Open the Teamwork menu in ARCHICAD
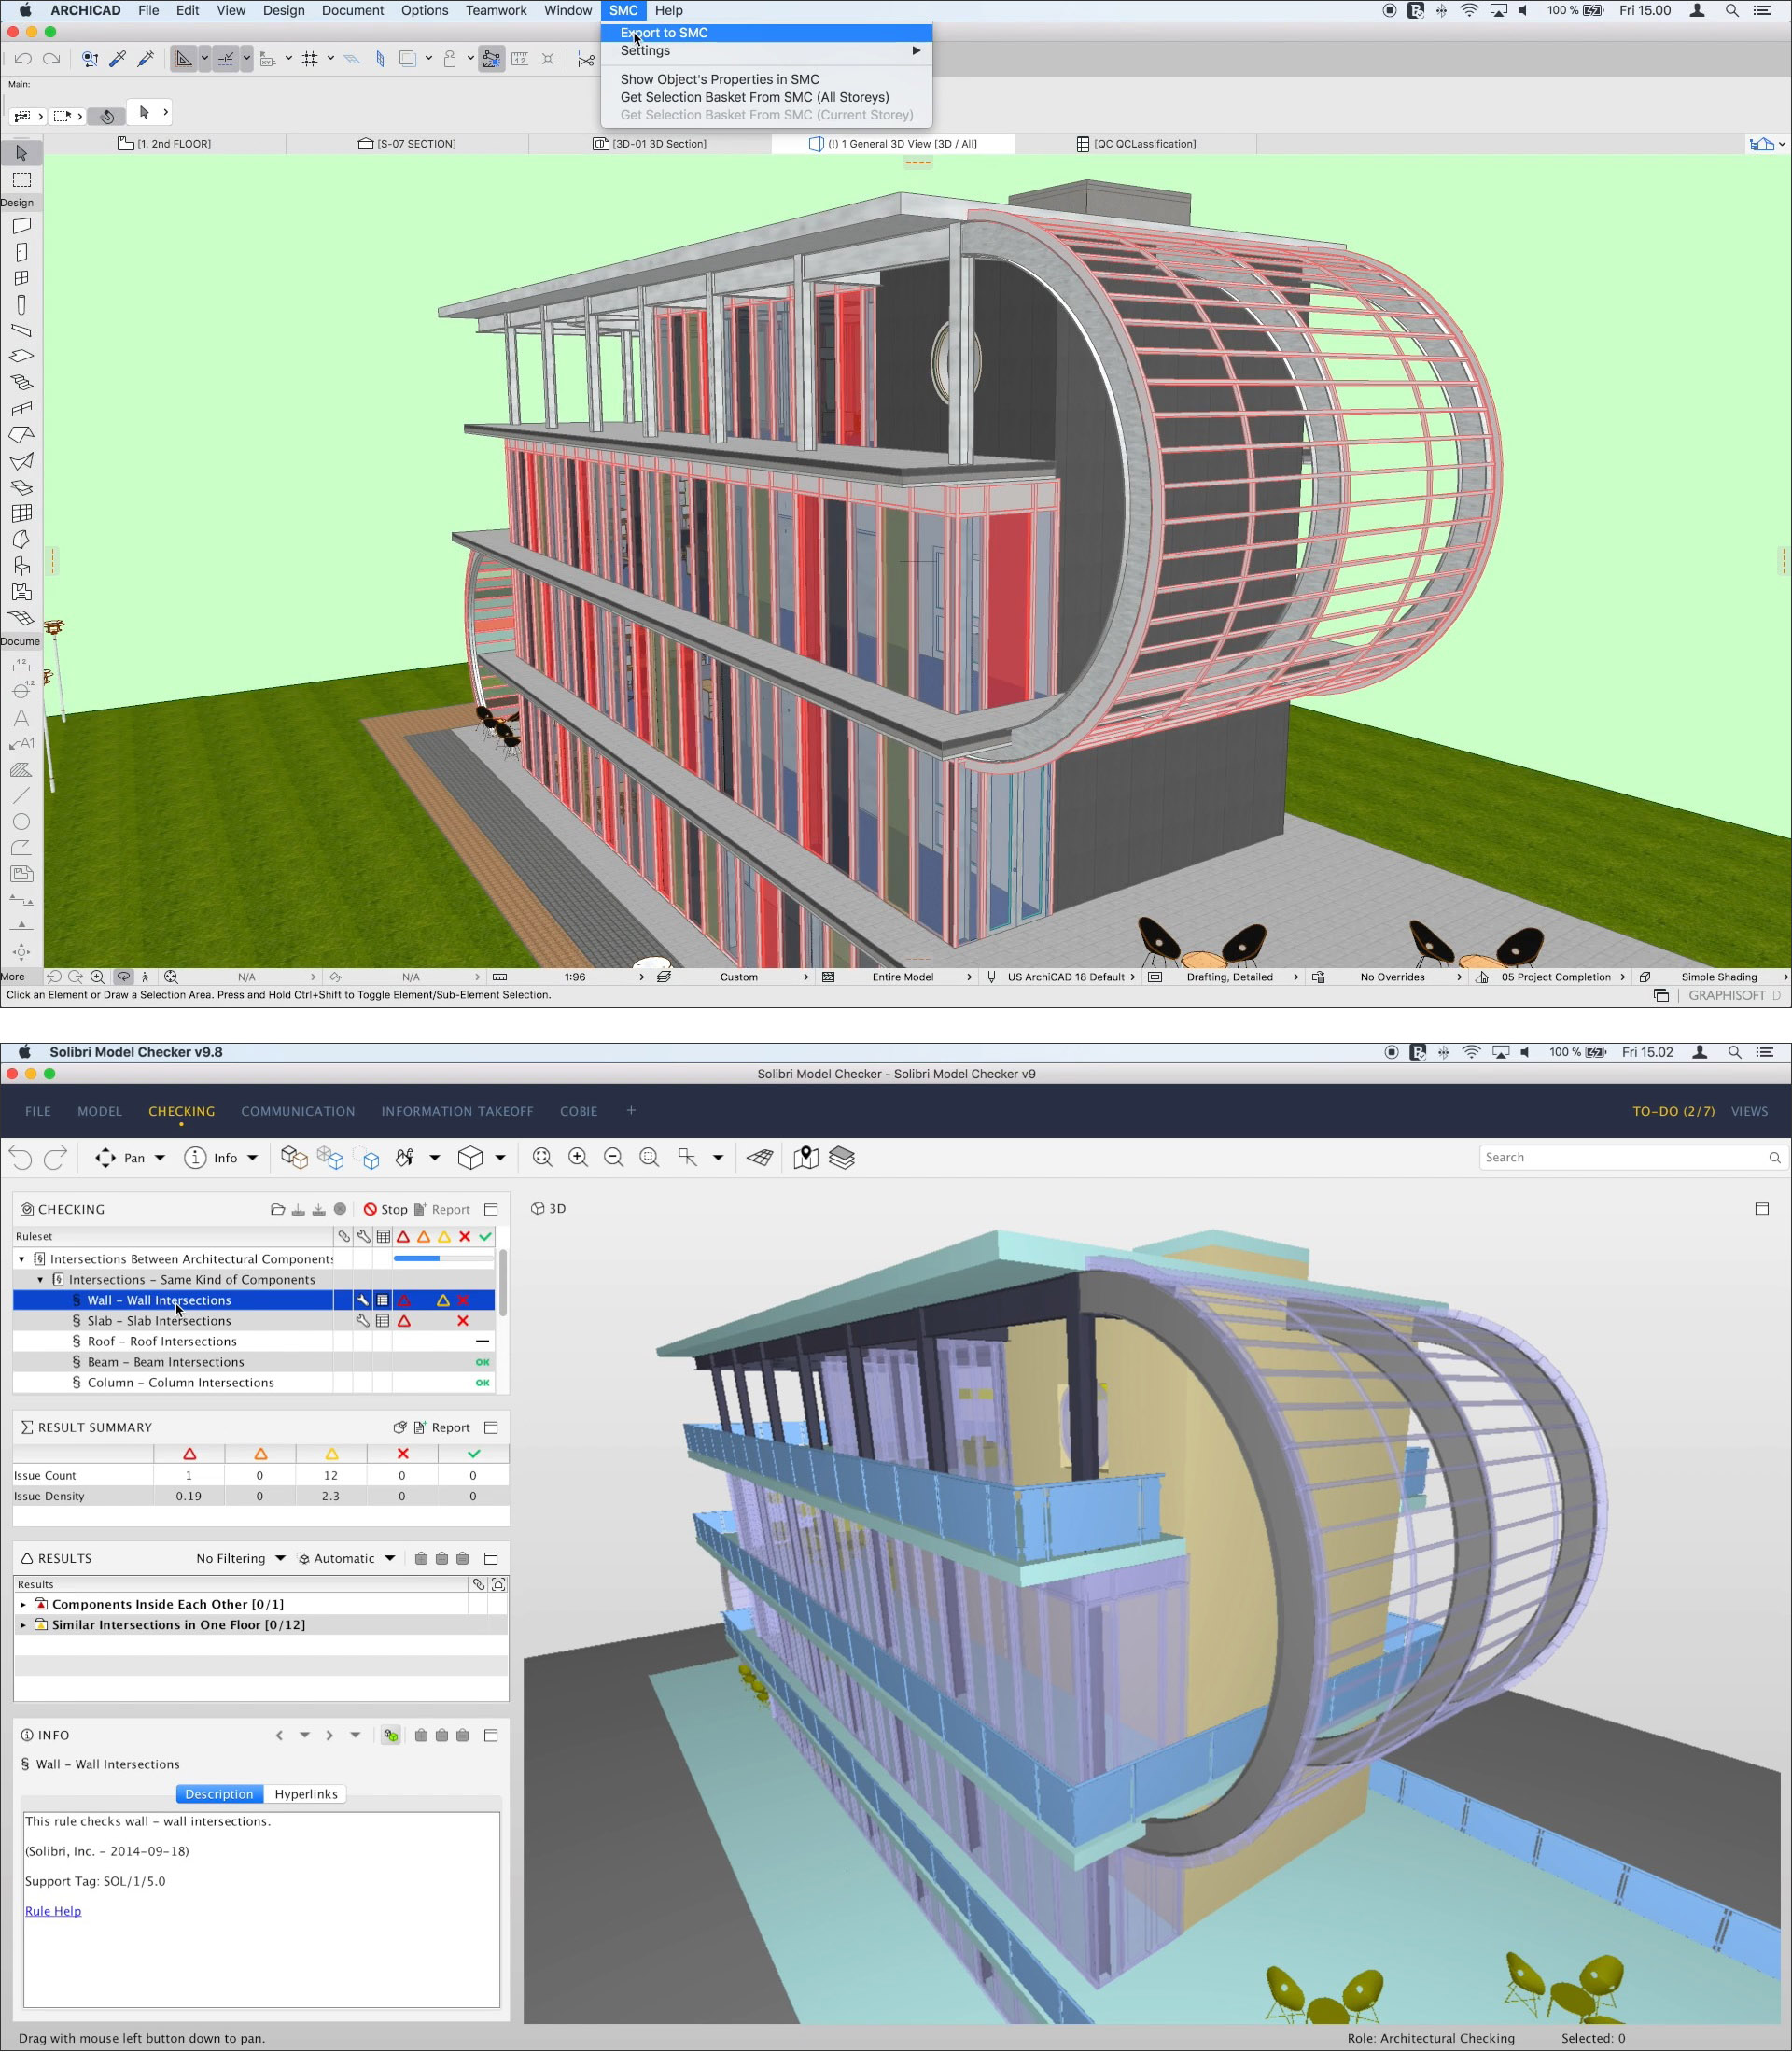 [x=496, y=10]
